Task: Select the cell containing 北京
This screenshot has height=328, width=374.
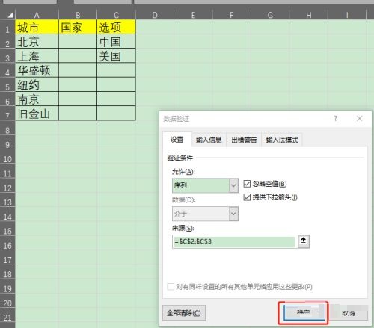Action: pyautogui.click(x=37, y=41)
